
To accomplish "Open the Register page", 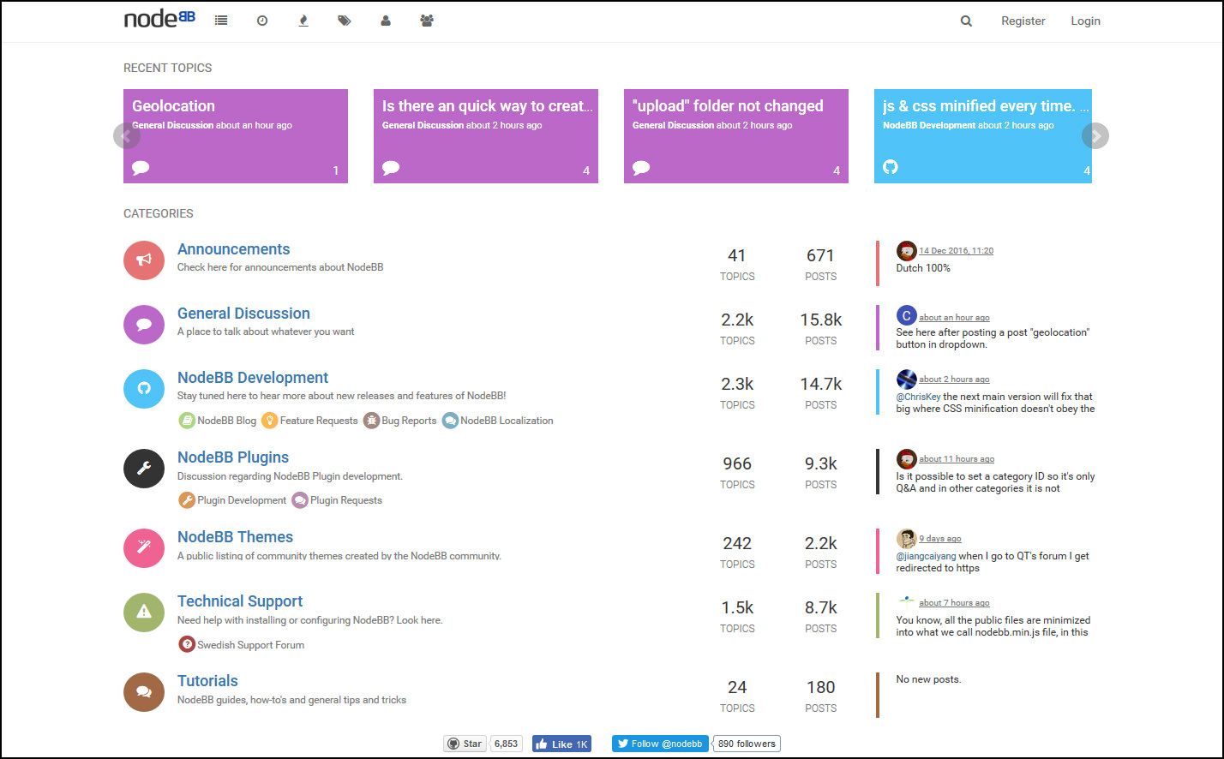I will 1023,21.
